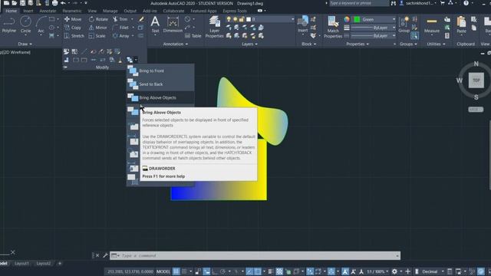491x276 pixels.
Task: Open the Autodesk App Store cart icon
Action: tap(443, 3)
